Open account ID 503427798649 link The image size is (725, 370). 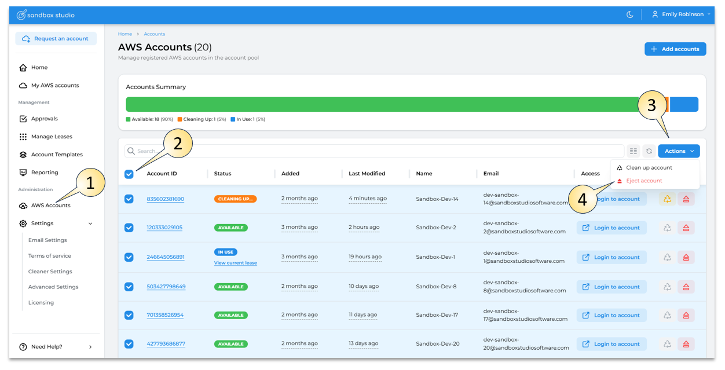pyautogui.click(x=166, y=287)
